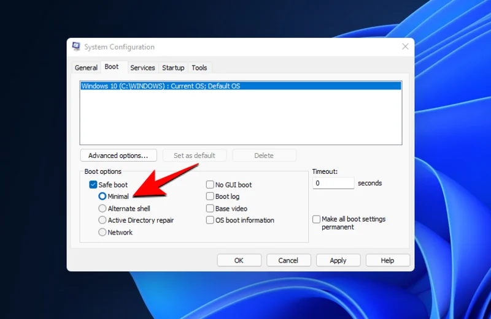The image size is (491, 319).
Task: Pick Active Directory repair option
Action: coord(102,220)
